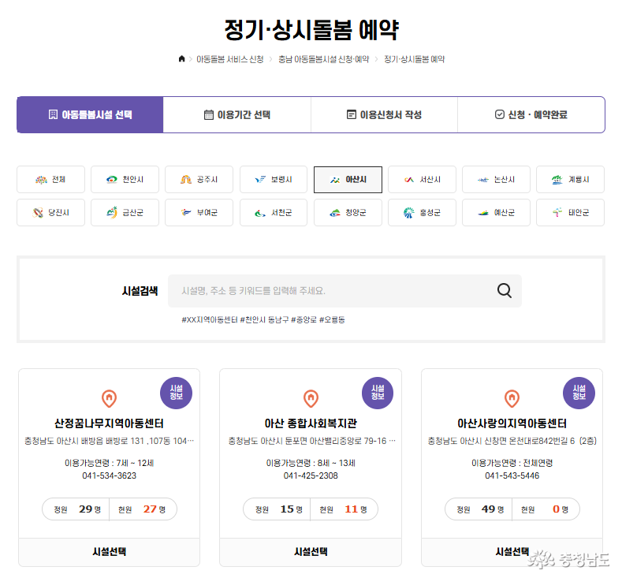Click the 산정꿈나무지역아동센터 facility name
Image resolution: width=622 pixels, height=578 pixels.
109,423
